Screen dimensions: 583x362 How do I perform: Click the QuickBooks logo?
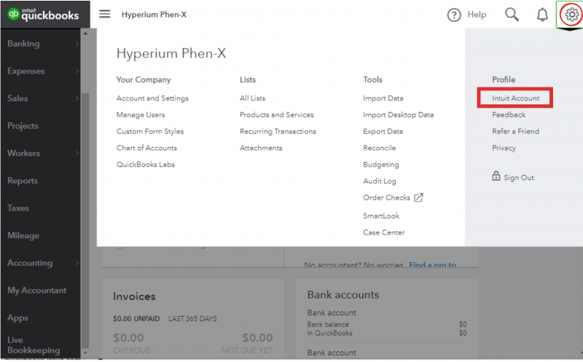click(x=43, y=14)
